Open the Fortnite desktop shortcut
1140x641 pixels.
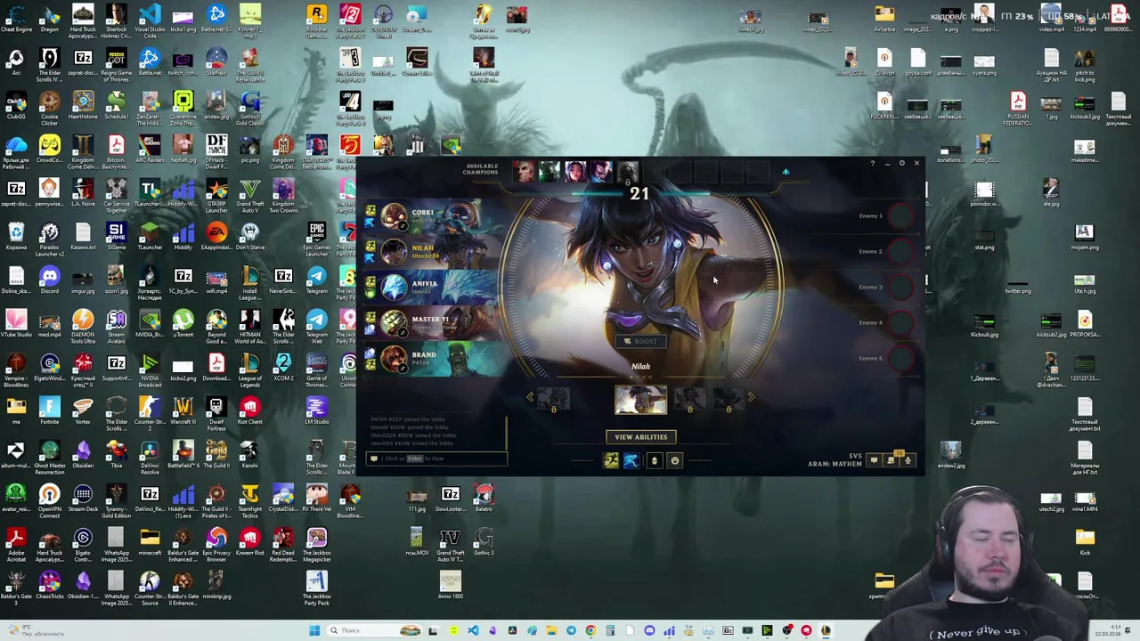[49, 411]
